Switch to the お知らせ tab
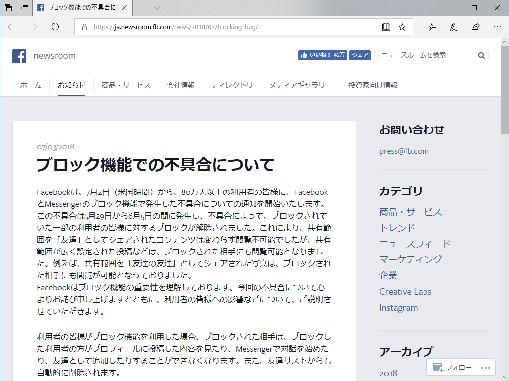Image resolution: width=509 pixels, height=381 pixels. pos(73,85)
